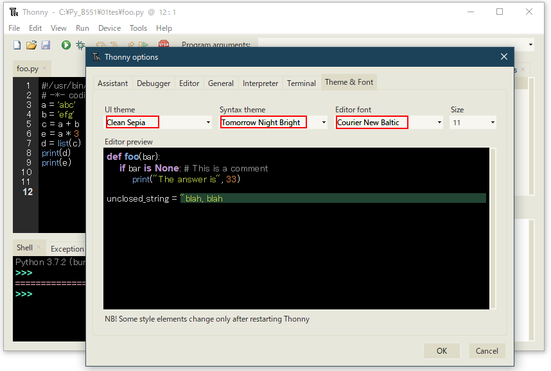551x371 pixels.
Task: Expand the UI theme dropdown
Action: point(208,122)
